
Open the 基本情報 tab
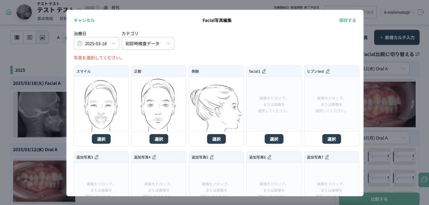(x=45, y=19)
